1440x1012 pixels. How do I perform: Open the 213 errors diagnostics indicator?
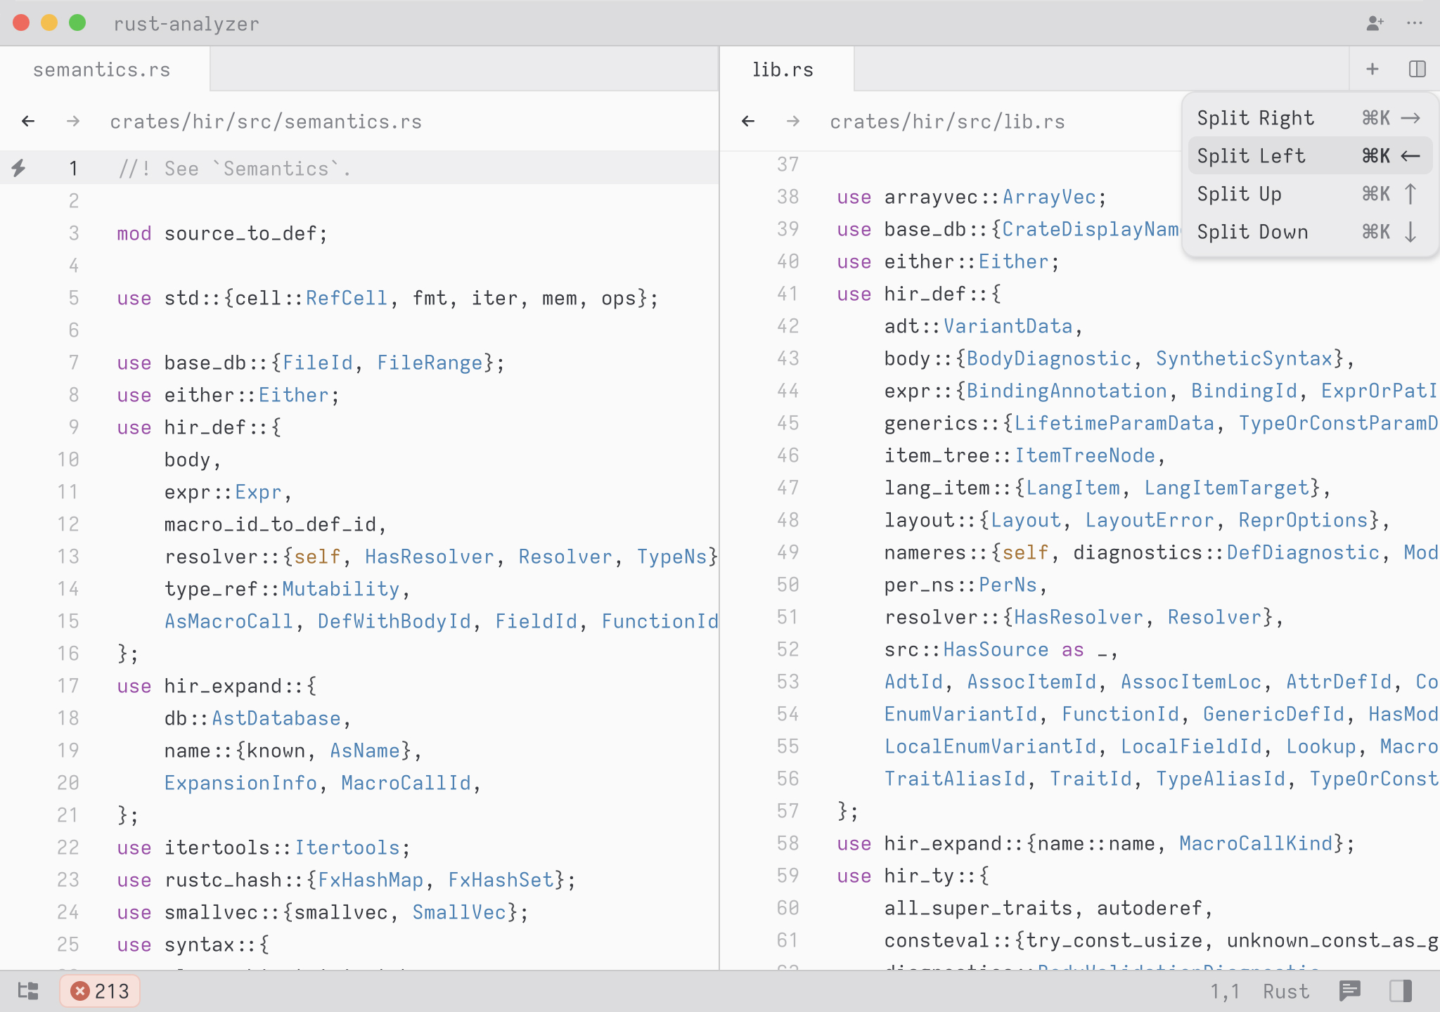(100, 991)
